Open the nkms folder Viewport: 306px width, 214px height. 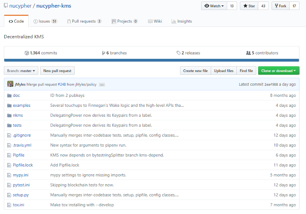pos(18,115)
